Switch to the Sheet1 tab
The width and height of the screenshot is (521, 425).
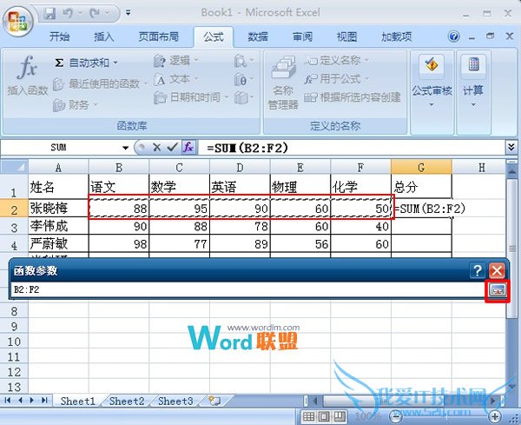(x=78, y=401)
